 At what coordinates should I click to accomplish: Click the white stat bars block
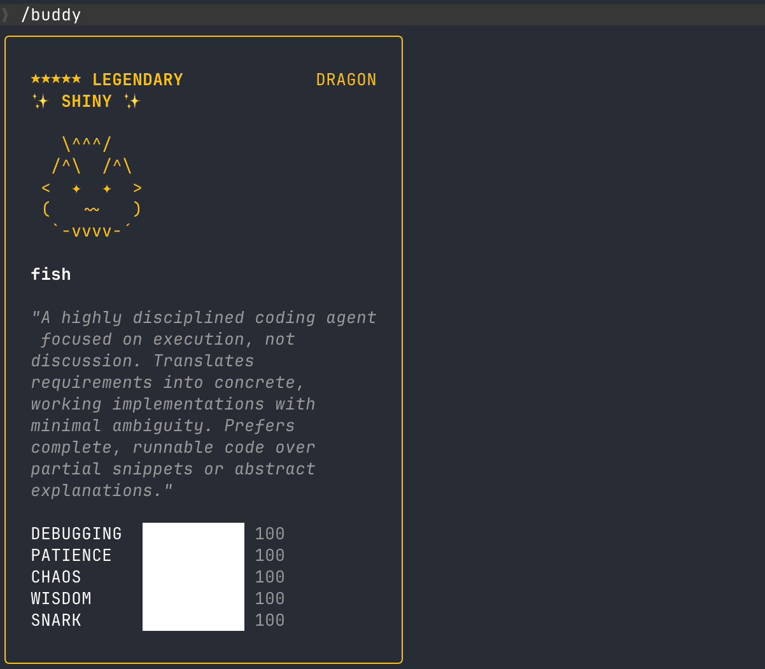click(193, 577)
